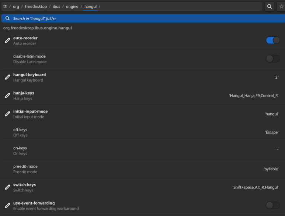Screen dimensions: 285x216
Task: Click the pencil icon beside hangul-keyboard
Action: click(x=7, y=77)
